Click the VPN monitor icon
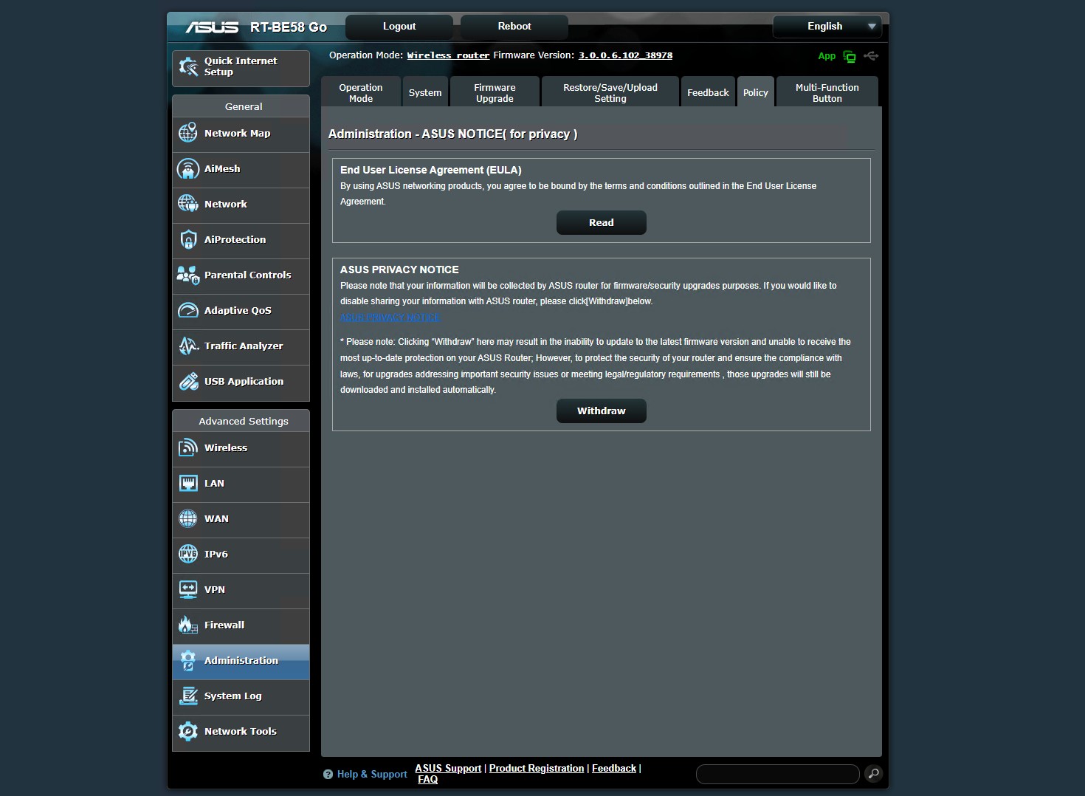This screenshot has width=1085, height=796. 188,589
